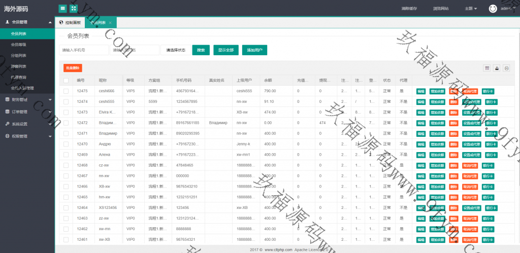Click the globe icon on the 控制面板 tab

click(x=61, y=22)
